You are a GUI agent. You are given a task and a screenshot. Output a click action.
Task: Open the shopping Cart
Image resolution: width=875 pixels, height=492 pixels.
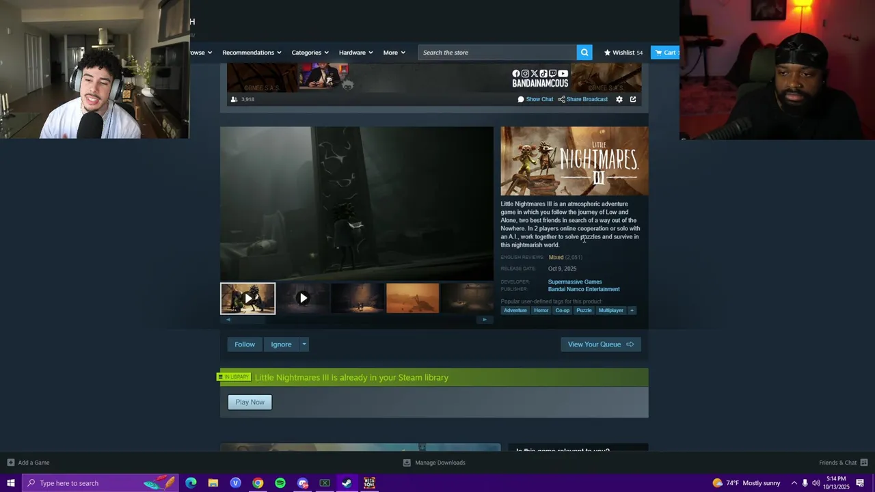tap(665, 53)
